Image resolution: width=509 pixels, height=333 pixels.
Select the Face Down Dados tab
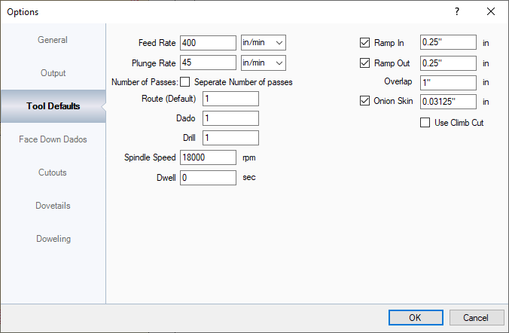point(53,139)
